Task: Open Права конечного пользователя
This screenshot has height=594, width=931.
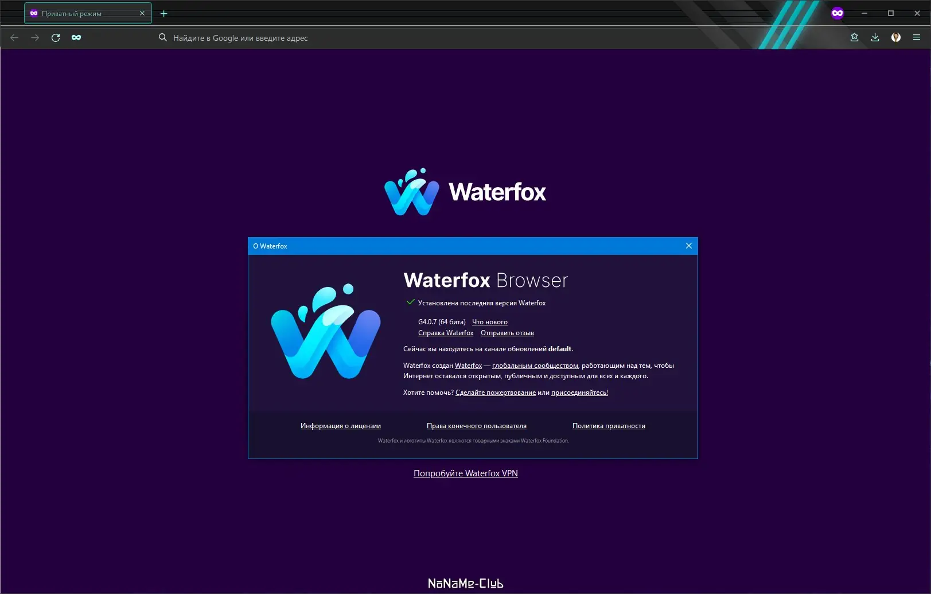Action: click(x=477, y=426)
